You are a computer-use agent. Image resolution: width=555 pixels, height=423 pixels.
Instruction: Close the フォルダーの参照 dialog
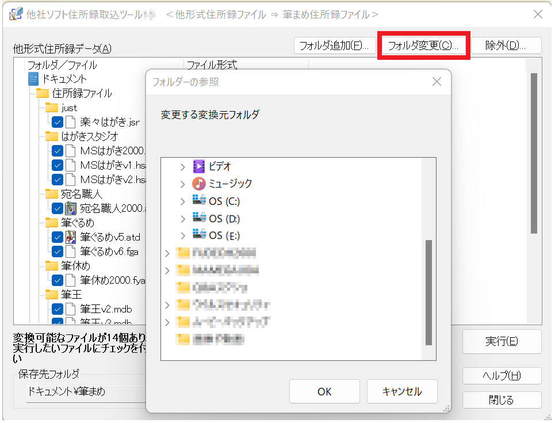click(x=437, y=82)
